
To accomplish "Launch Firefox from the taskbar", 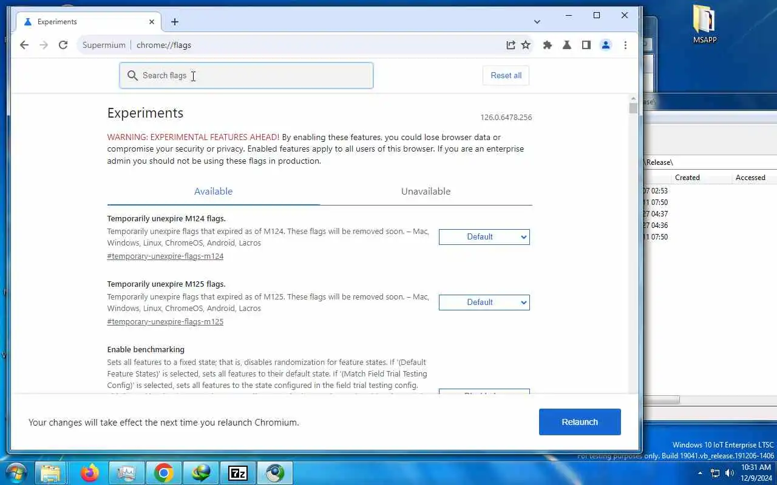I will tap(90, 473).
